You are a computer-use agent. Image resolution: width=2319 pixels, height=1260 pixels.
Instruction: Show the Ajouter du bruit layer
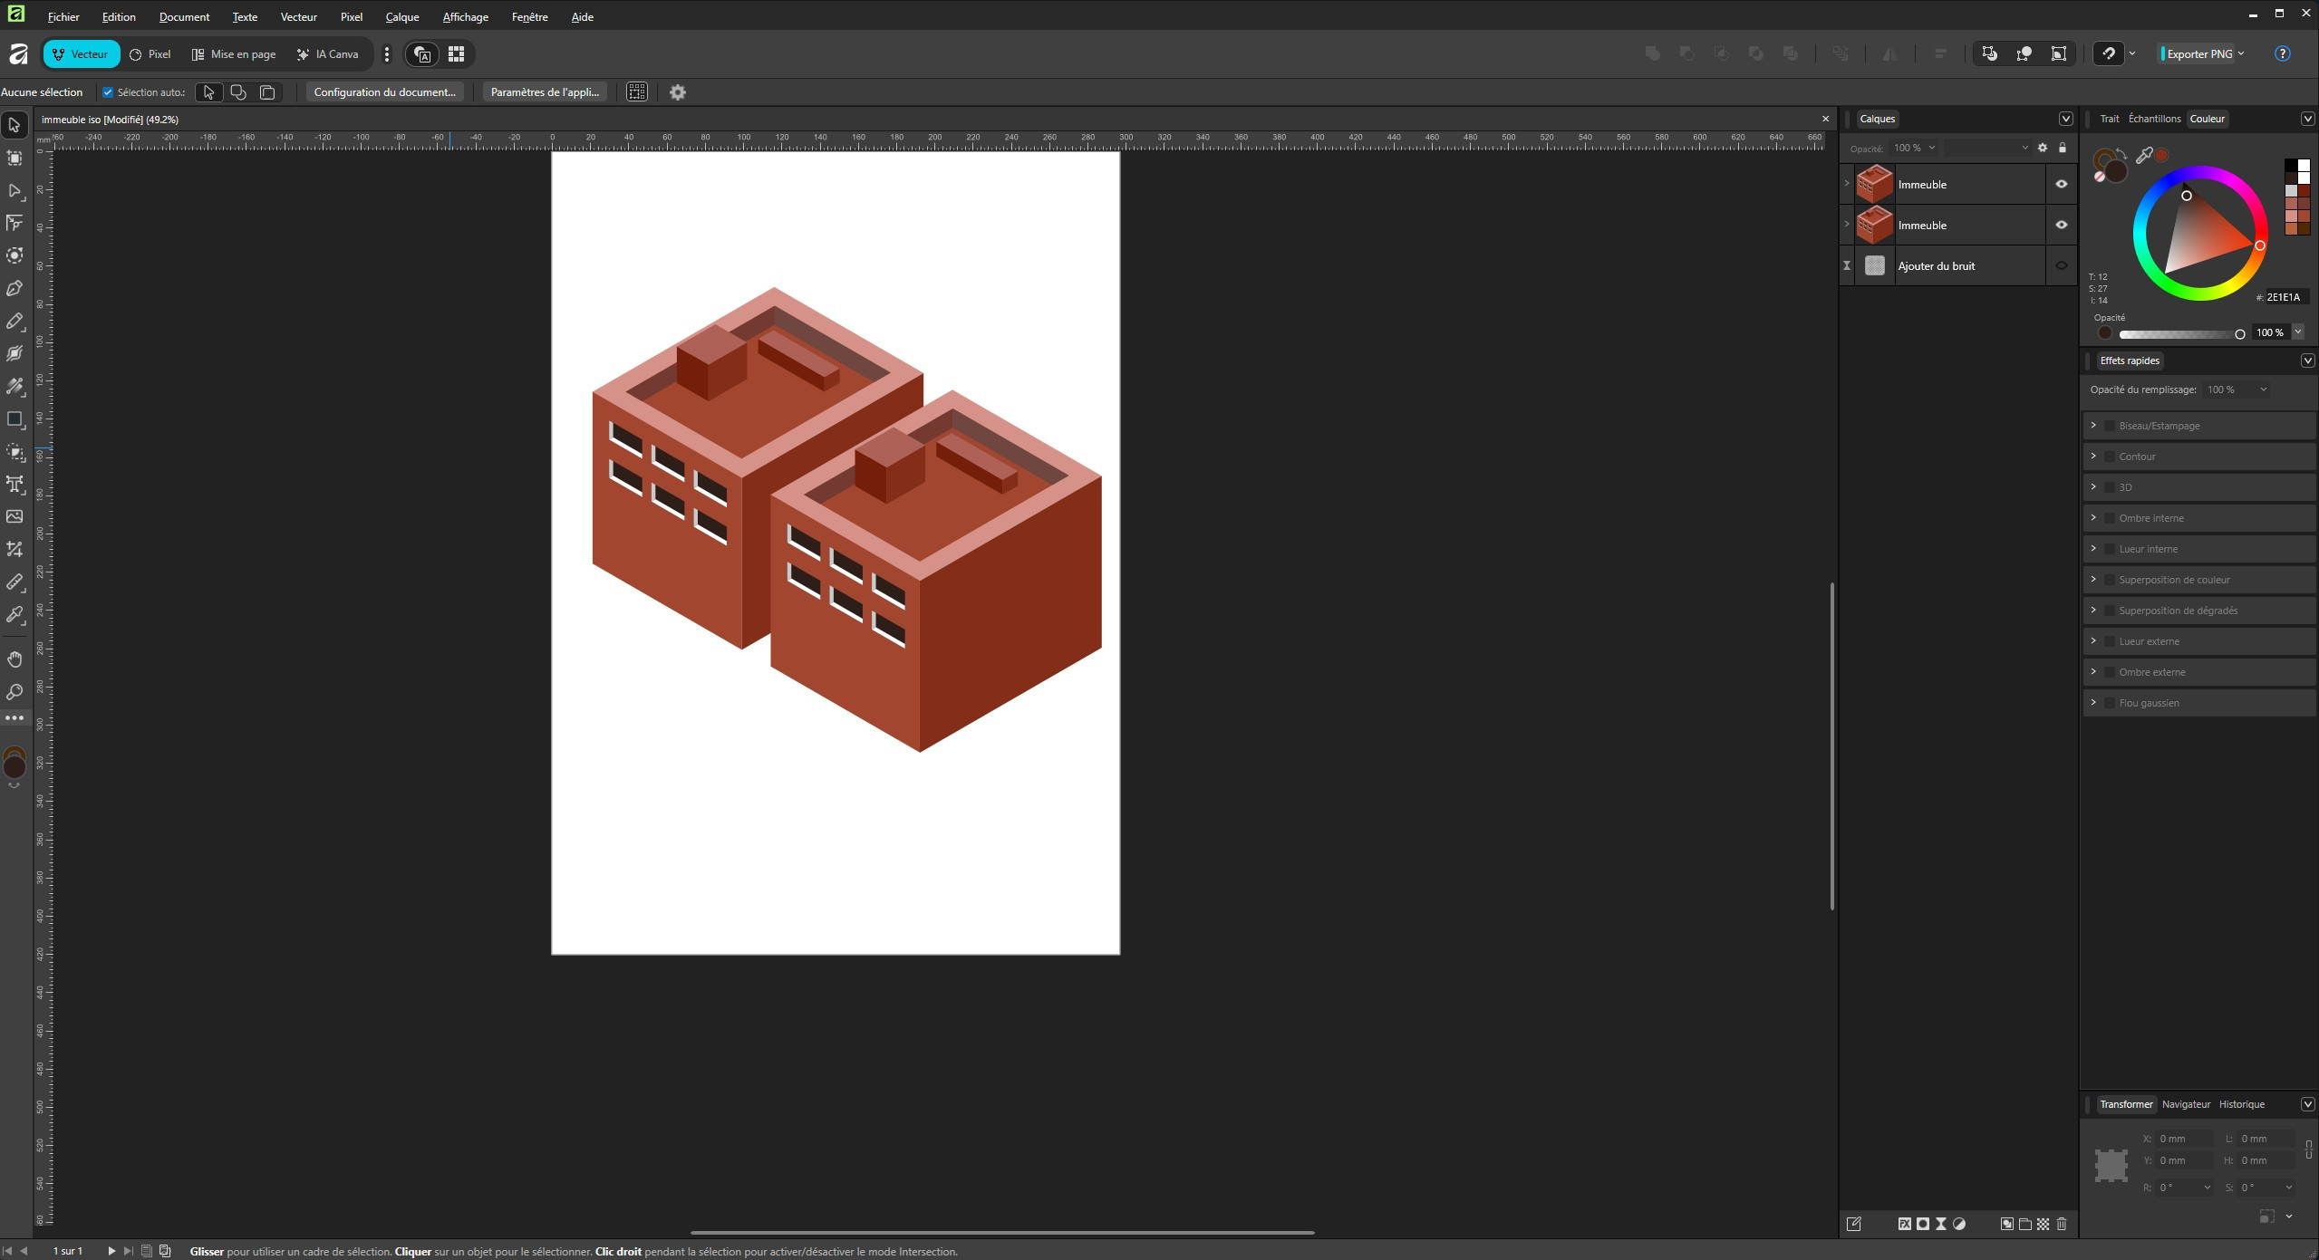pyautogui.click(x=2061, y=266)
